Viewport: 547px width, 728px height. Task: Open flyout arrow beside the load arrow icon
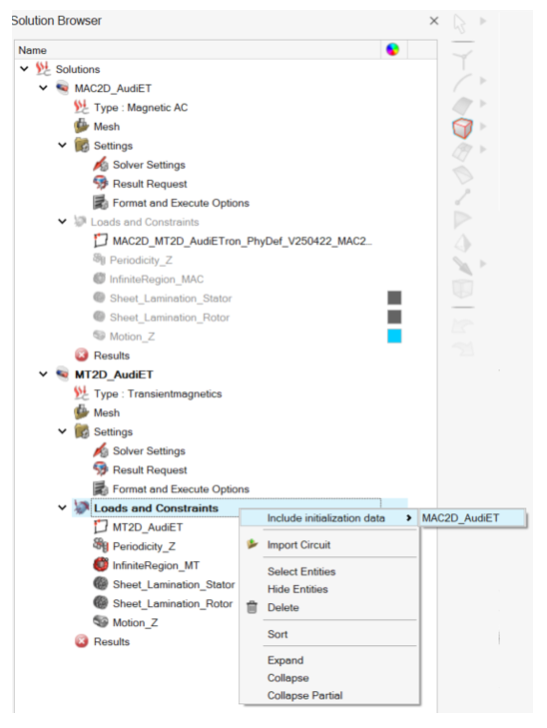pyautogui.click(x=483, y=264)
